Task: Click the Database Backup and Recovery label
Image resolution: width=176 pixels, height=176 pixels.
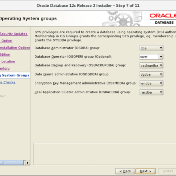Action: pyautogui.click(x=80, y=65)
